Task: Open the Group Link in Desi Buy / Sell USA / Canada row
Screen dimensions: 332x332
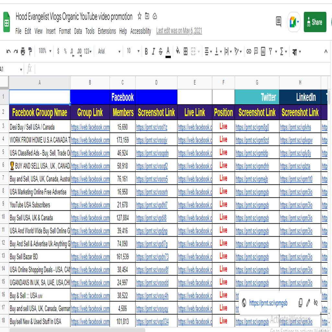Action: click(x=90, y=127)
